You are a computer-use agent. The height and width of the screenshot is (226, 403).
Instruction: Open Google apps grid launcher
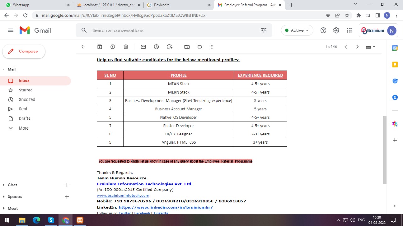click(349, 30)
